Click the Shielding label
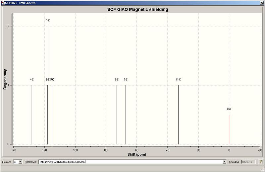 234,162
